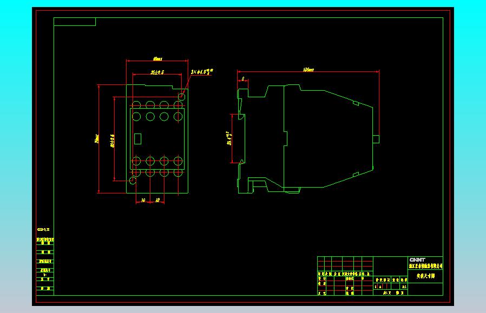Pick the dimension label 8 on side view
This screenshot has height=313, width=486.
click(242, 78)
